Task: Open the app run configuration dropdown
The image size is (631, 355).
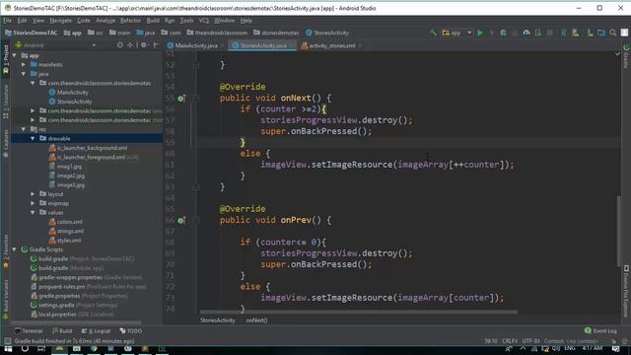Action: click(x=456, y=33)
